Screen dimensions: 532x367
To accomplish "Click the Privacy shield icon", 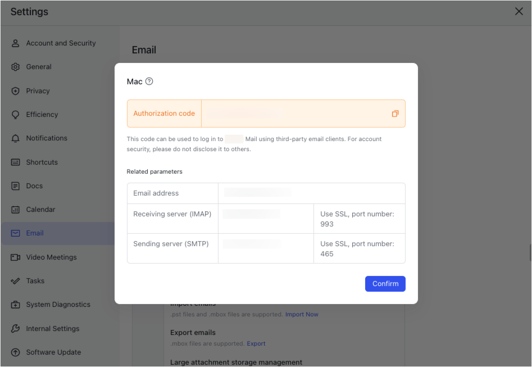I will [16, 90].
